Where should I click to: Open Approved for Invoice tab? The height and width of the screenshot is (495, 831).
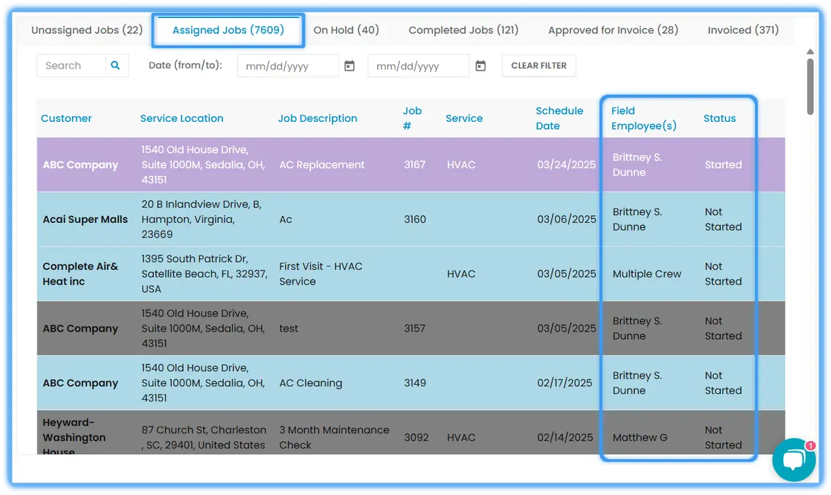coord(613,30)
